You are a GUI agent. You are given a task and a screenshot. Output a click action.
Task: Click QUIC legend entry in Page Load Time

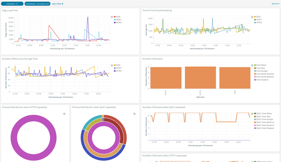(117, 17)
